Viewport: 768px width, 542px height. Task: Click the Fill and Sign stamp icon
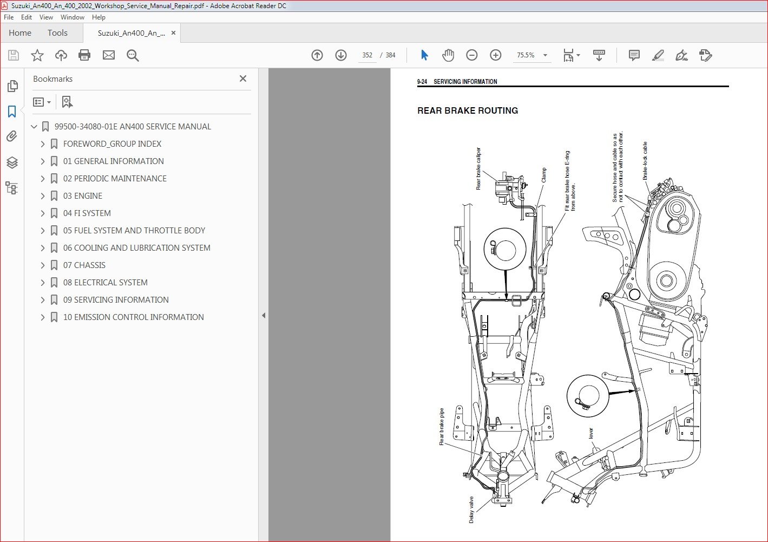tap(705, 55)
